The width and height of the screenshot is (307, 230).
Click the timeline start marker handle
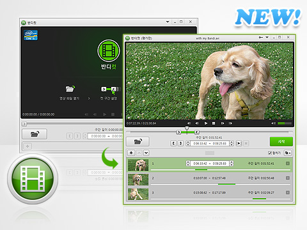coord(178,132)
